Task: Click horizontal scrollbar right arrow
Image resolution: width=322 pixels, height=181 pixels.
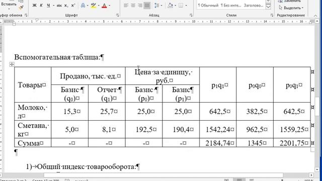Action: pyautogui.click(x=311, y=175)
